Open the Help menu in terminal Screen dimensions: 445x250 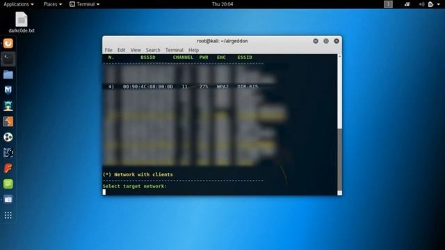tap(193, 50)
